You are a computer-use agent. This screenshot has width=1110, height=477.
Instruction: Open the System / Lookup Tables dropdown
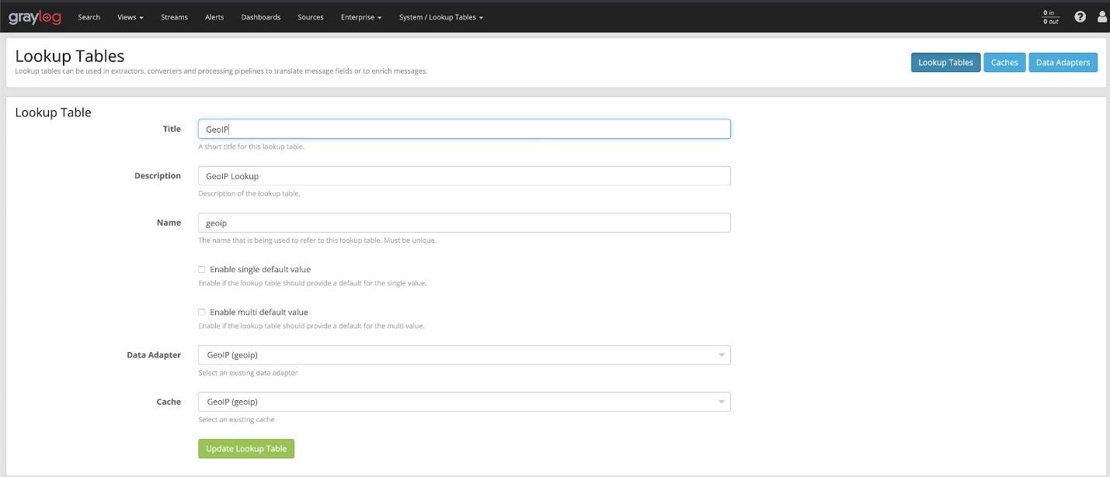(x=440, y=16)
